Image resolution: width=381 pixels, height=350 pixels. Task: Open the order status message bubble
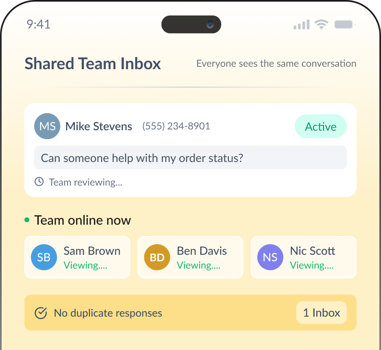[190, 157]
